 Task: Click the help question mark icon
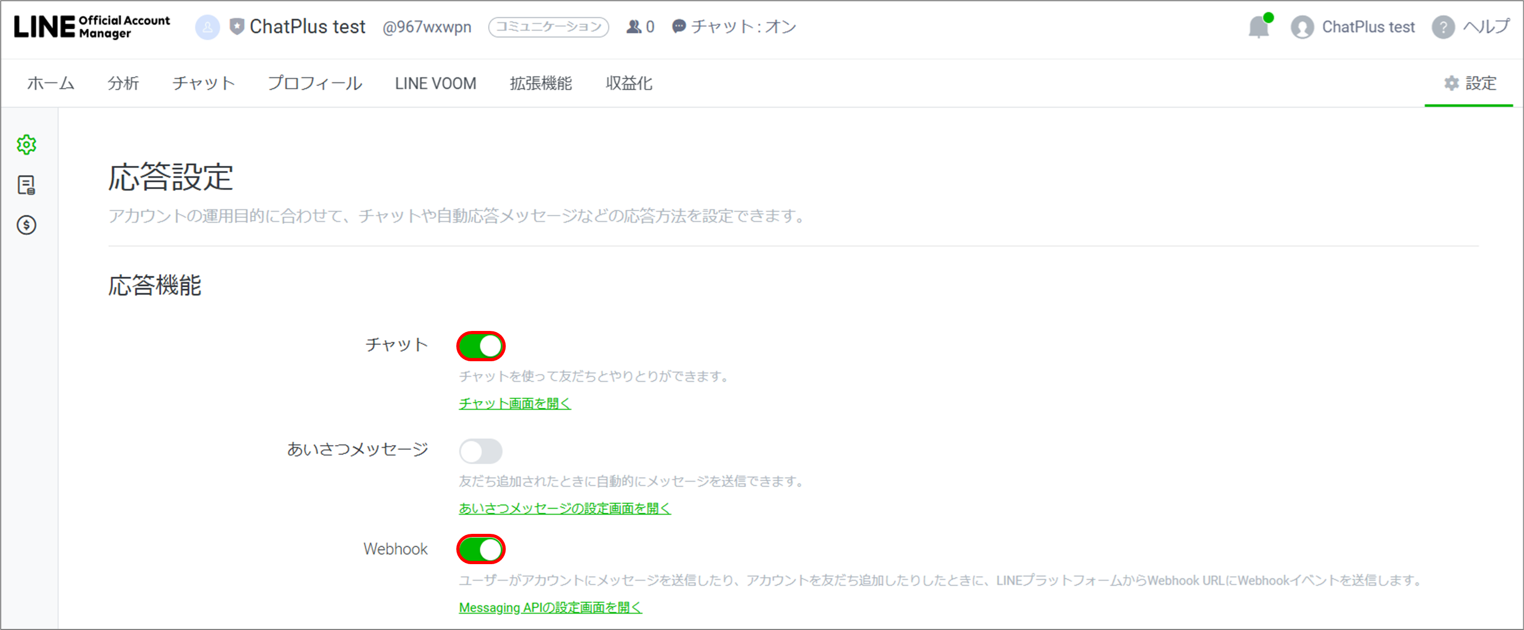[x=1442, y=27]
